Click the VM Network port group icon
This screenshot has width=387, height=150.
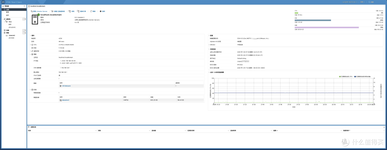(x=61, y=86)
